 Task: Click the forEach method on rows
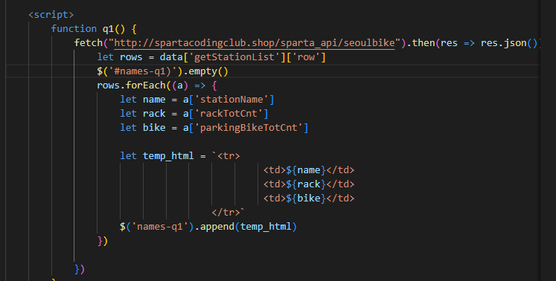coord(146,85)
